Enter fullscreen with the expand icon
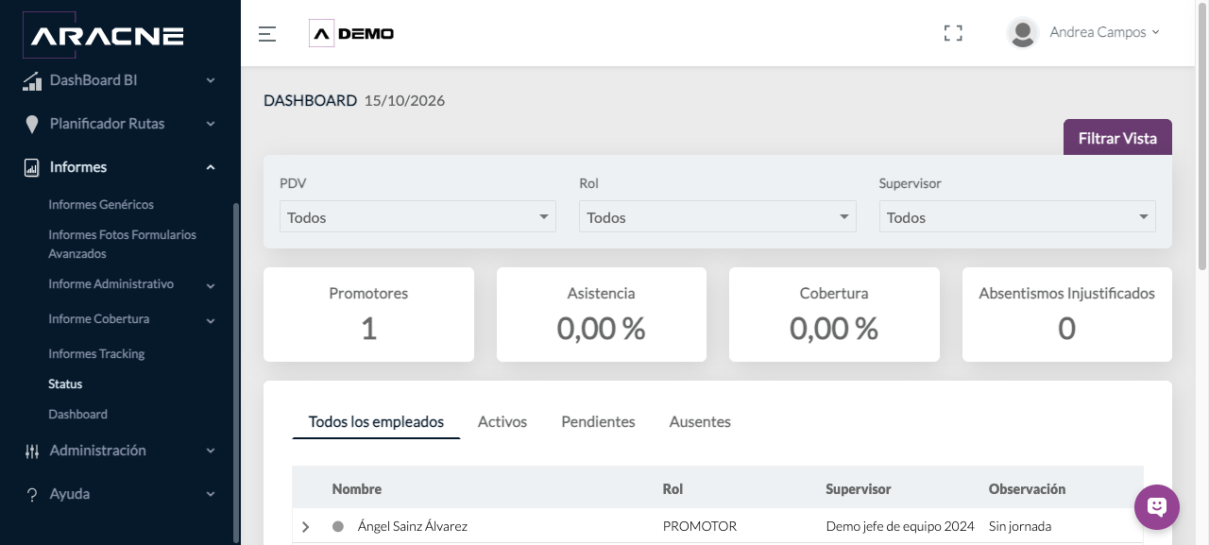The width and height of the screenshot is (1209, 545). pyautogui.click(x=953, y=33)
